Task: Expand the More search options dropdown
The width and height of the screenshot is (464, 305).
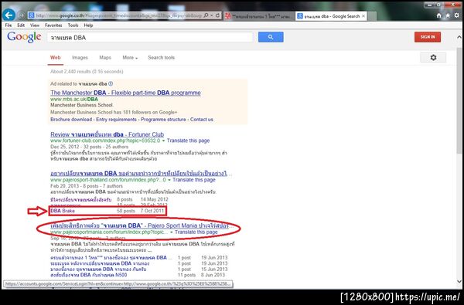Action: pos(130,58)
